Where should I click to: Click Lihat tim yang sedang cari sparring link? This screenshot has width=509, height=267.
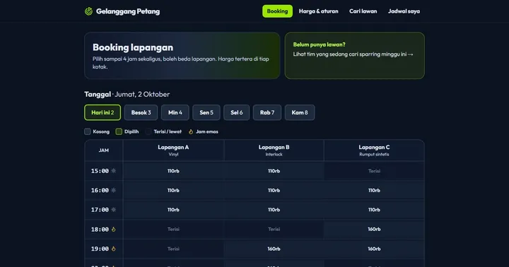[x=353, y=54]
